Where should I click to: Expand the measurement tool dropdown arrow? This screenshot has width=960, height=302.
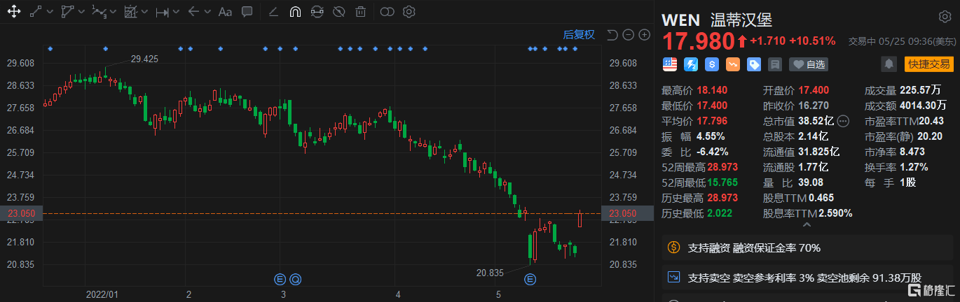145,12
